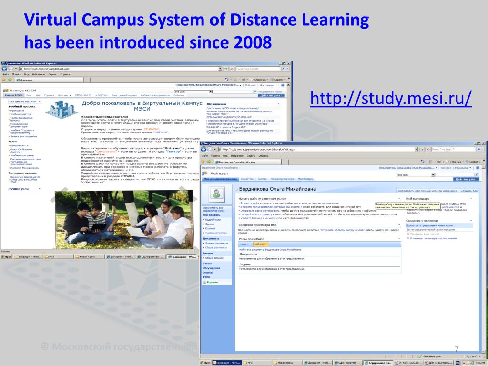Click Favorites star in the Бердникова window

pyautogui.click(x=203, y=162)
